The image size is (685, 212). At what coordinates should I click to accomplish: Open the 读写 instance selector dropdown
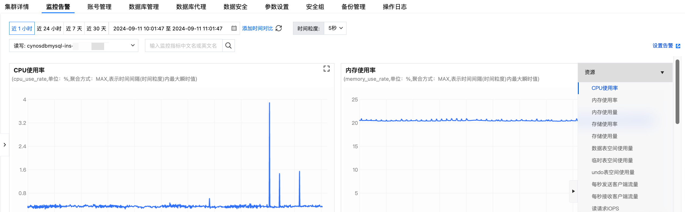coord(74,45)
